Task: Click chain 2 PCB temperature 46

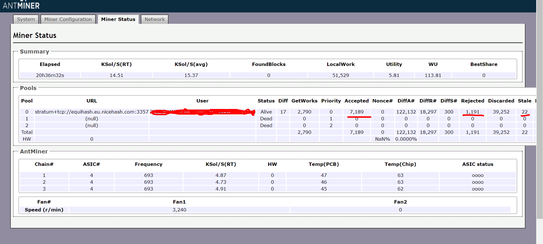Action: tap(324, 182)
